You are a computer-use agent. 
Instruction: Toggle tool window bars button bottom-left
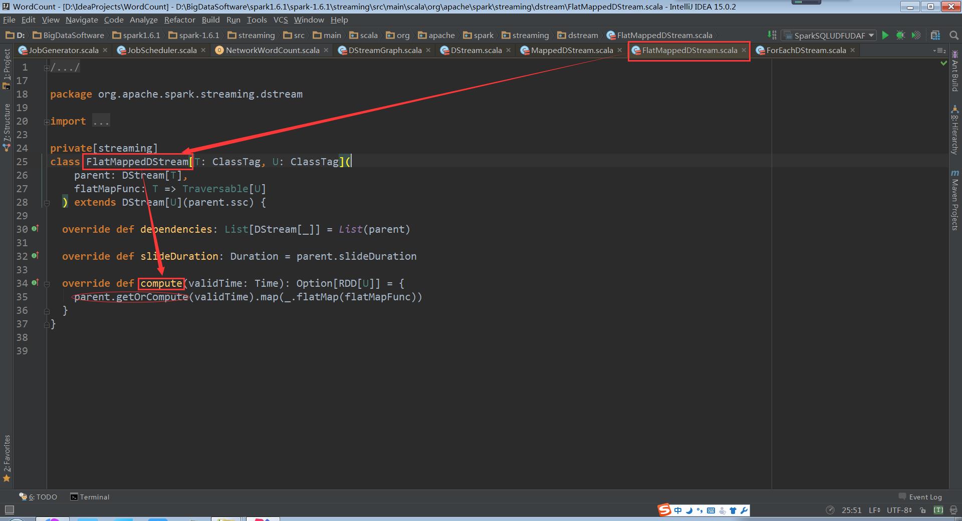[9, 510]
